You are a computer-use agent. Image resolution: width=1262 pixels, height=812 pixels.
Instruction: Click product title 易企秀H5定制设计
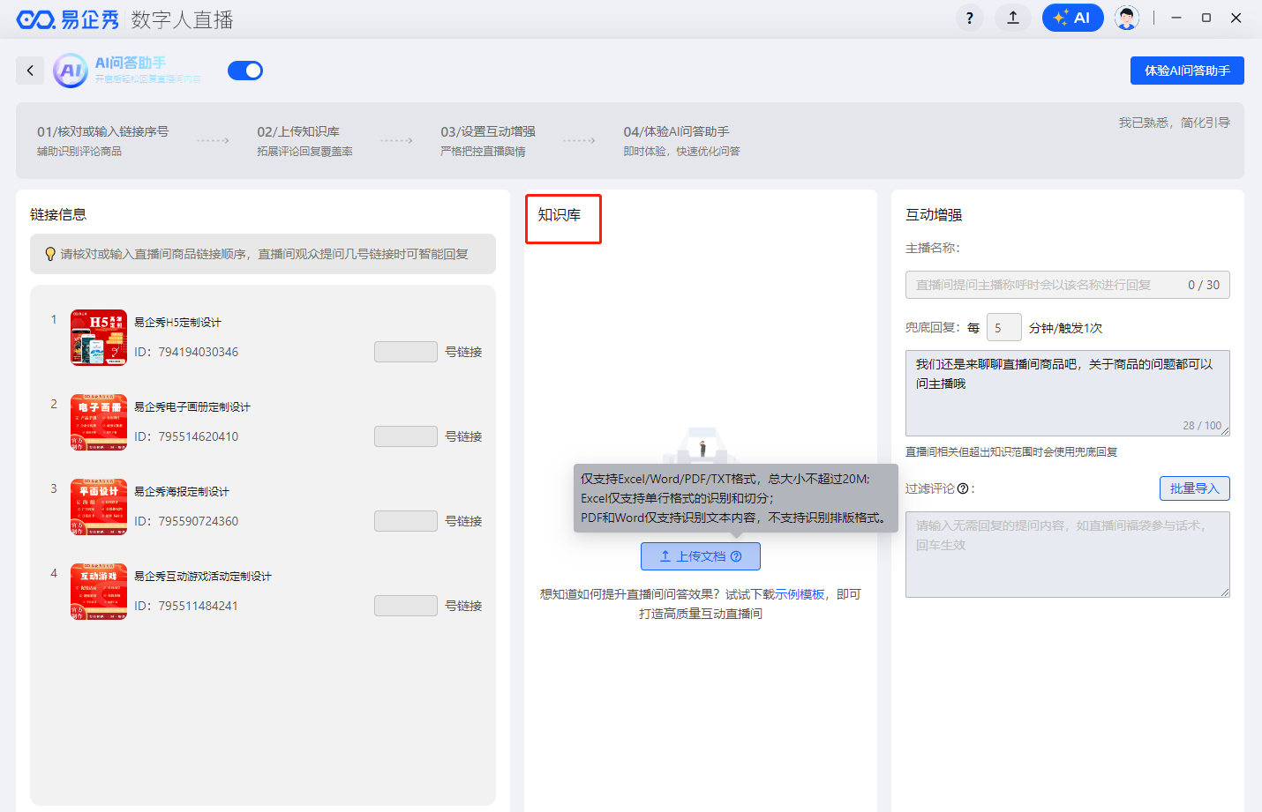pos(177,323)
